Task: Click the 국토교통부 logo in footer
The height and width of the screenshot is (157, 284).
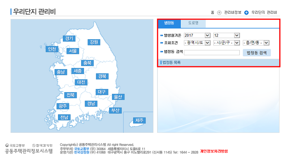Action: click(x=15, y=145)
